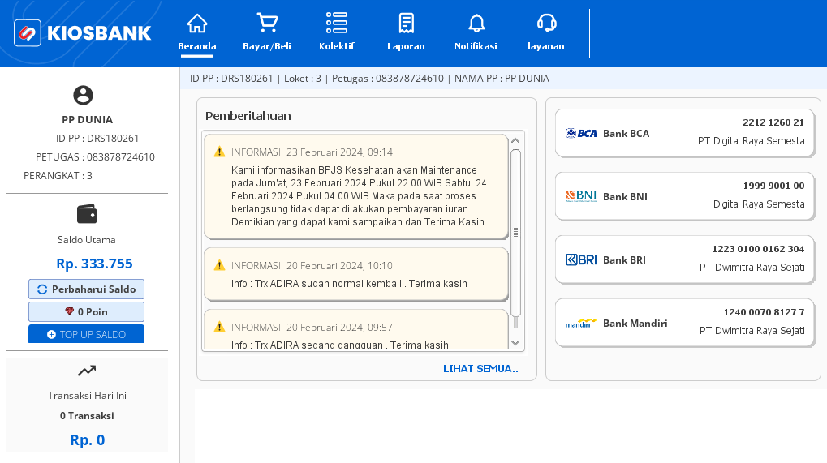Click the notification list scroll up arrow
Screen dimensions: 827x463
[x=516, y=140]
